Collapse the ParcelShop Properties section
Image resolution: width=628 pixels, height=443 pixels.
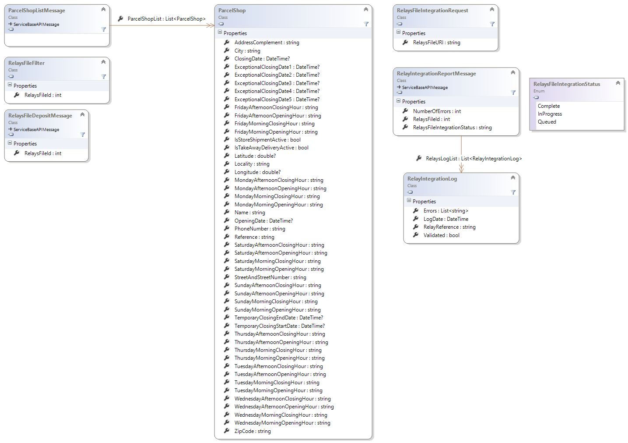[x=220, y=33]
